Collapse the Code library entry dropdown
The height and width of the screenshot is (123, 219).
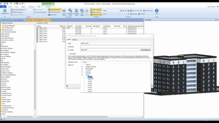tap(150, 62)
